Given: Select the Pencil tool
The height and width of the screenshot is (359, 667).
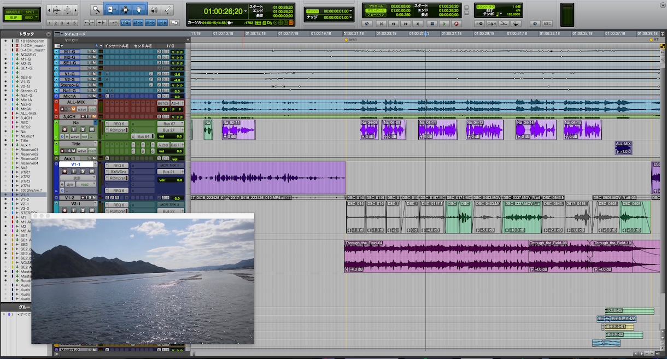Looking at the screenshot, I should click(168, 9).
